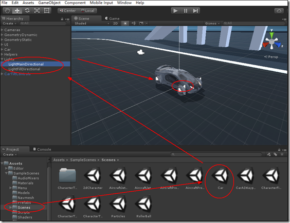
Task: Open the File menu
Action: coord(4,3)
